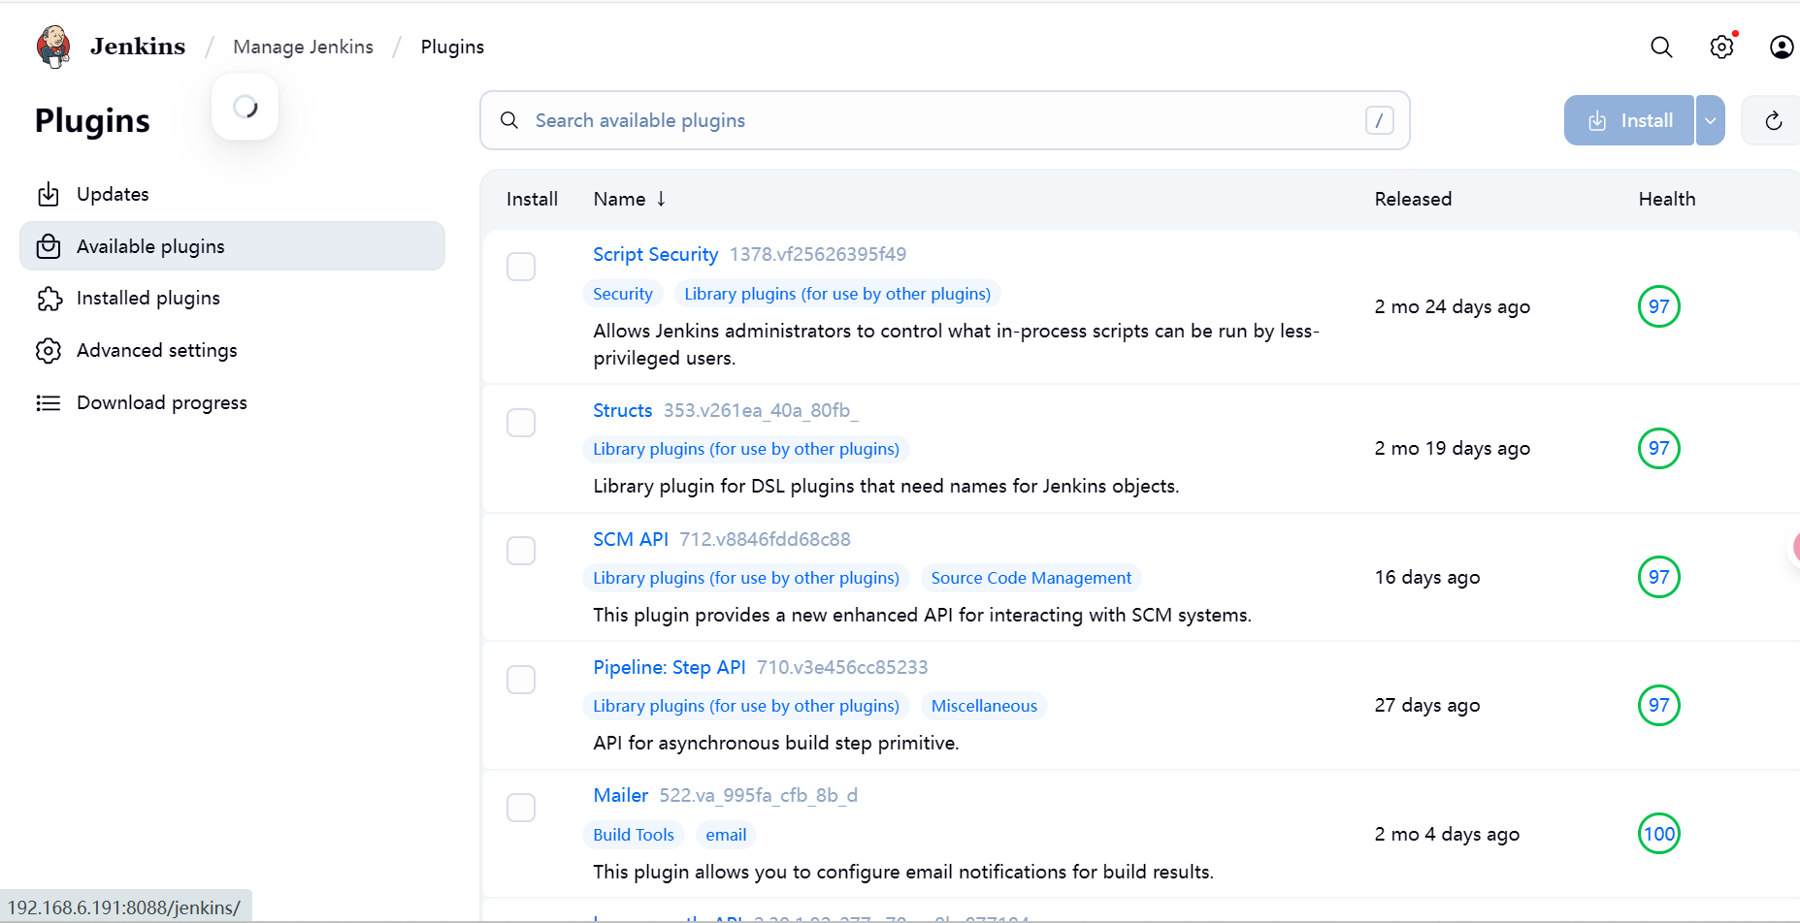The height and width of the screenshot is (923, 1800).
Task: Click the Script Security health score 97 badge
Action: (x=1658, y=306)
